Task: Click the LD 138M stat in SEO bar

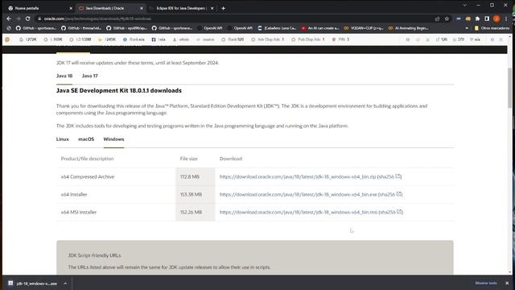Action: [80, 39]
